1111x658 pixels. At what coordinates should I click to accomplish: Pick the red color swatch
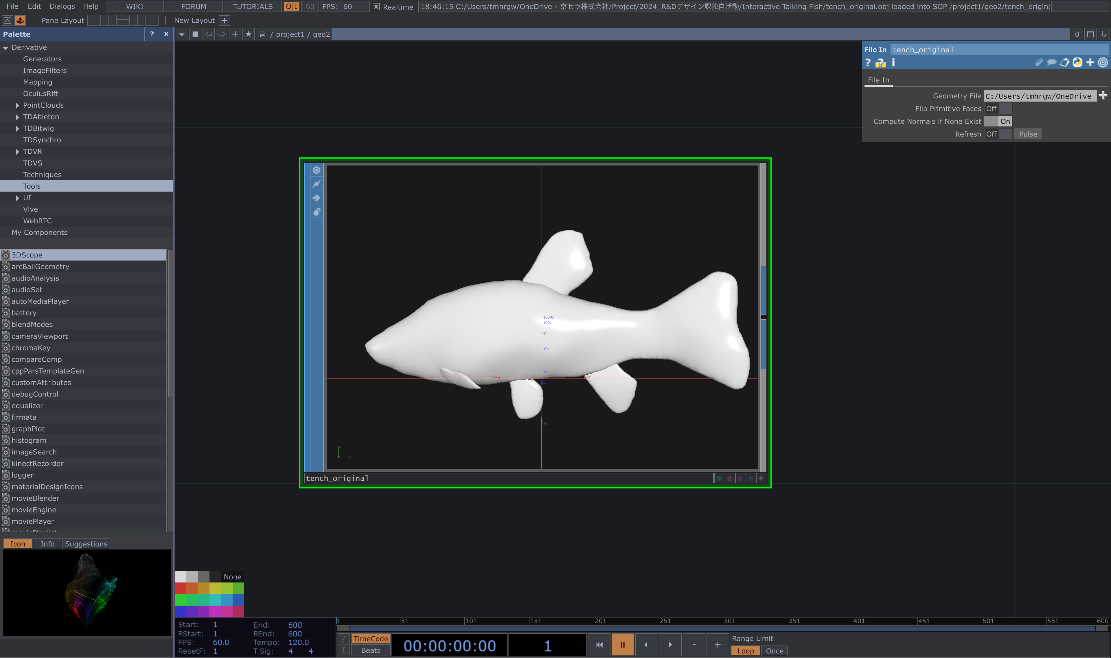tap(181, 588)
